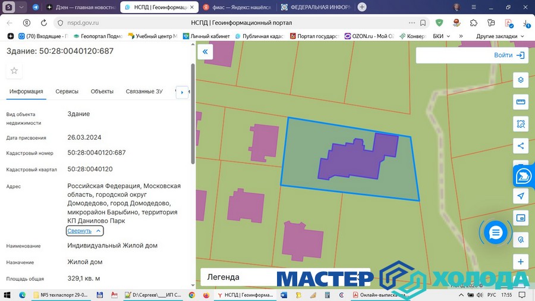This screenshot has height=301, width=535.
Task: Click the Войти login button
Action: [x=509, y=55]
